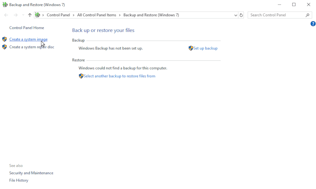Select Backup and Restore (Windows 7) breadcrumb
This screenshot has height=189, width=316.
click(151, 15)
